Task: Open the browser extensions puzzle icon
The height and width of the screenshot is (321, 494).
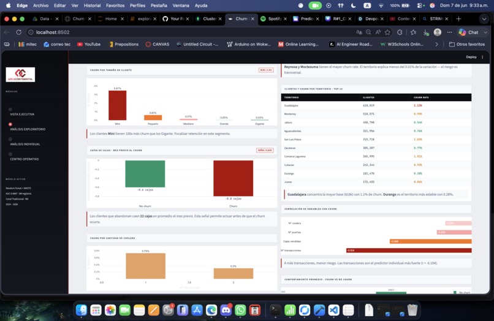Action: tap(400, 32)
